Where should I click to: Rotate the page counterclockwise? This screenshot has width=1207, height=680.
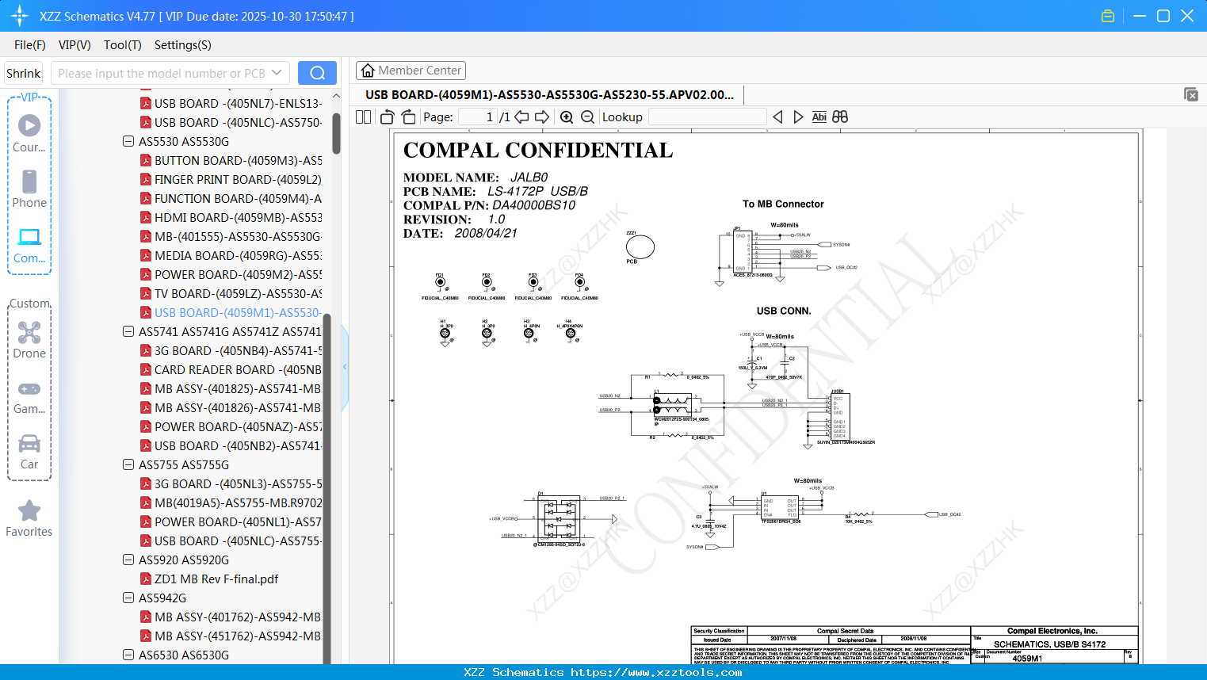pyautogui.click(x=388, y=117)
